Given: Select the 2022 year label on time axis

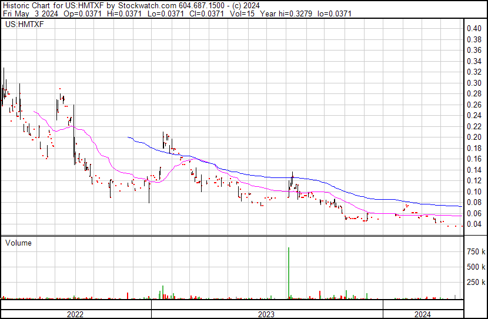Looking at the screenshot, I should click(x=75, y=314).
